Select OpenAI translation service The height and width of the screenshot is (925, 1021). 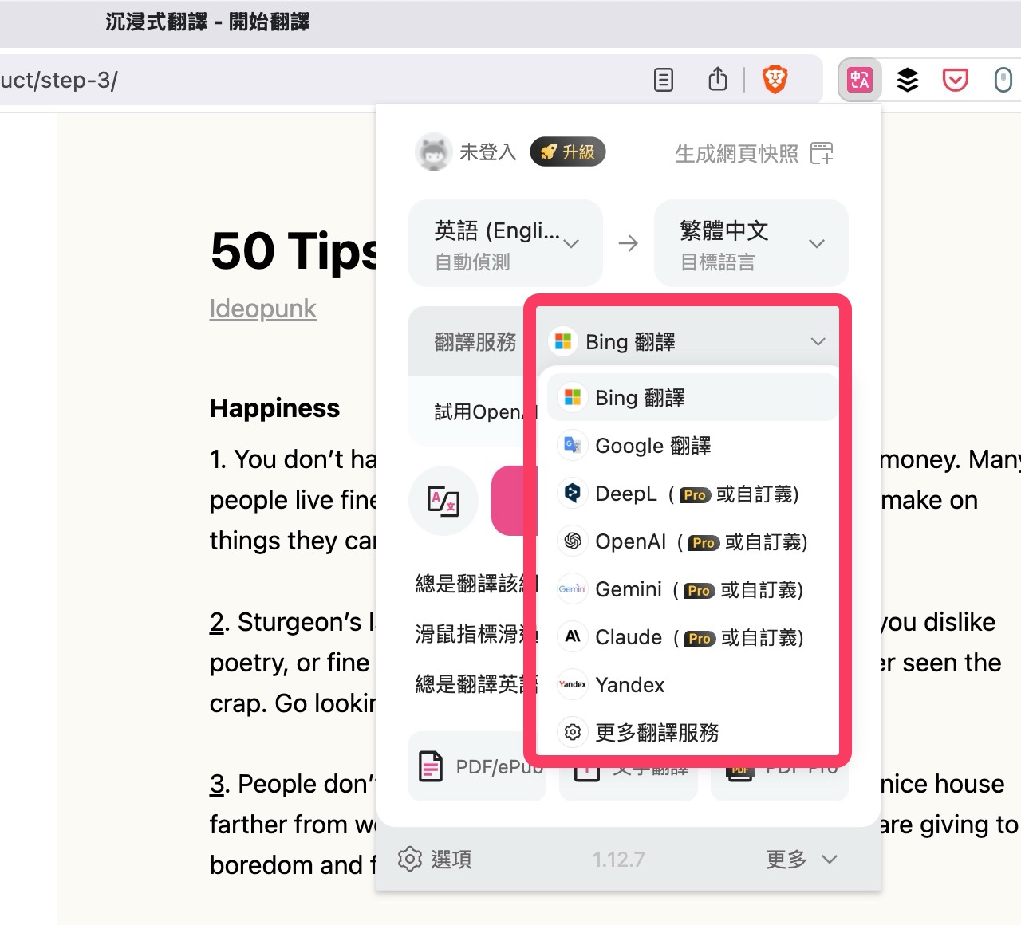click(x=692, y=541)
